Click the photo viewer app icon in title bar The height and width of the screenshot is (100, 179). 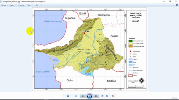tap(1, 1)
